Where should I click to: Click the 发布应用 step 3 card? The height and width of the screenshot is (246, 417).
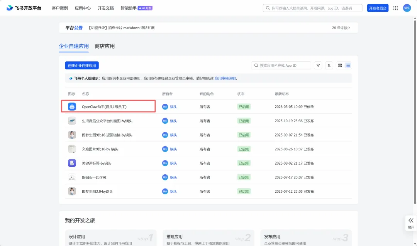click(x=306, y=238)
